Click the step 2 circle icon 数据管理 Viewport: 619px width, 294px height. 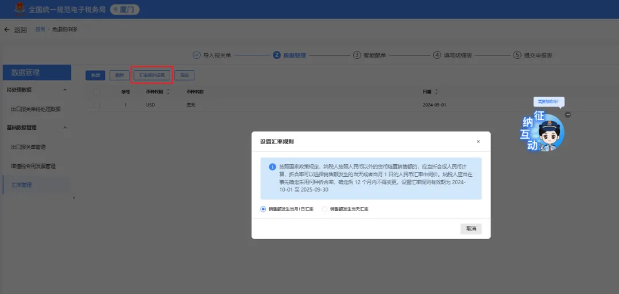click(277, 55)
